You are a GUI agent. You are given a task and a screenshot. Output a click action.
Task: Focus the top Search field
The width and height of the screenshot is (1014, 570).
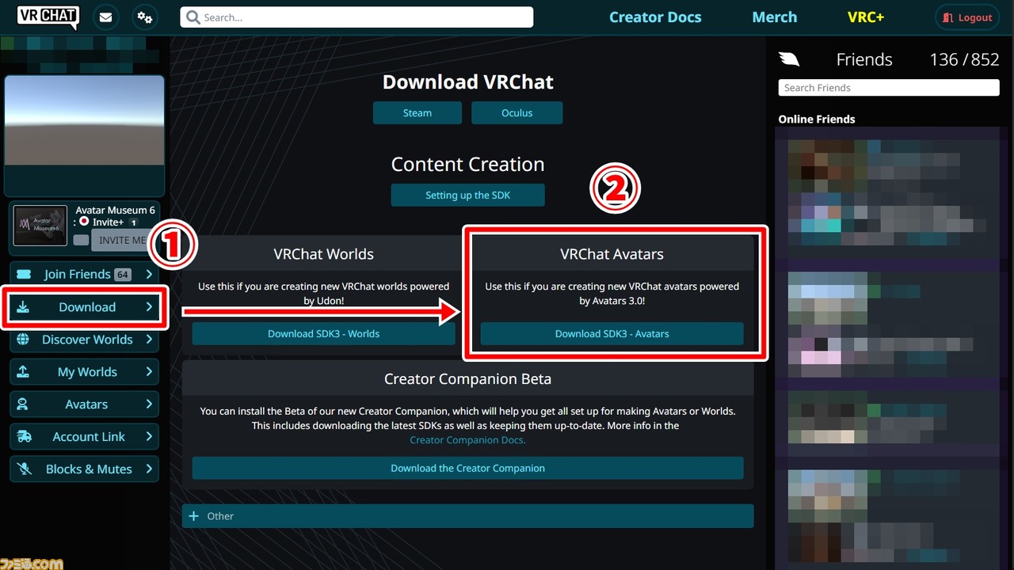(x=356, y=17)
